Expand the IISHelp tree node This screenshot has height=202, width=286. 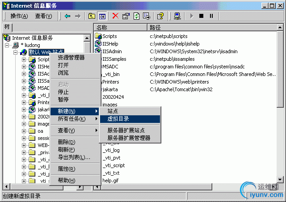pyautogui.click(x=24, y=67)
